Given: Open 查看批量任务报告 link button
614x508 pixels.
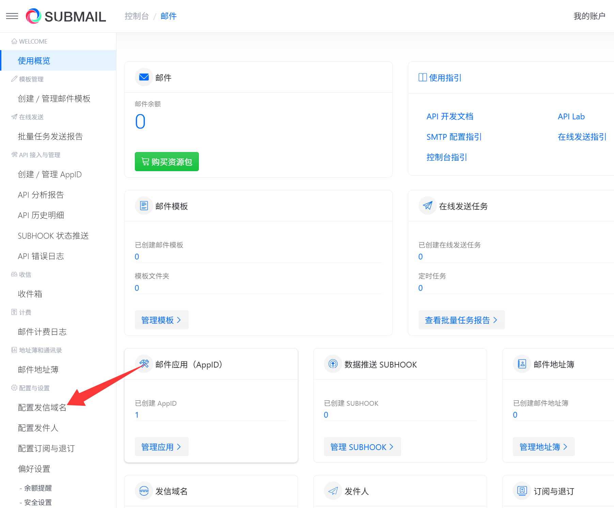Looking at the screenshot, I should point(461,320).
